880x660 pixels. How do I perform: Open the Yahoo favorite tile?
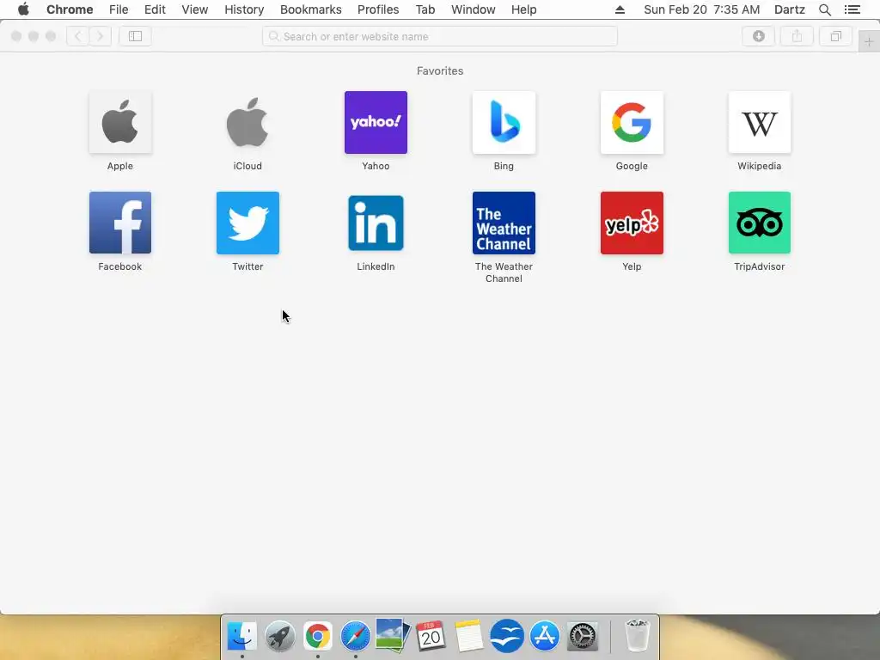click(x=376, y=122)
